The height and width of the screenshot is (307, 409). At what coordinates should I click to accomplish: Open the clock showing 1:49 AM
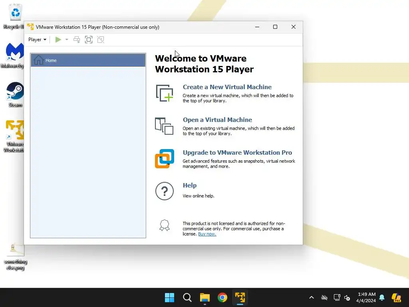tap(366, 297)
